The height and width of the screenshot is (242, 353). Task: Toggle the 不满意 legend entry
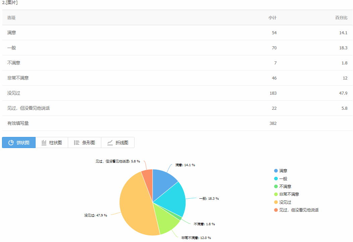[x=283, y=186]
